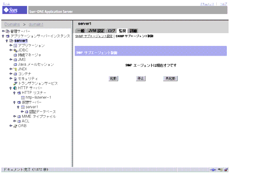Select the トランザクションサービス tree item
Image resolution: width=260 pixels, height=176 pixels.
point(38,83)
